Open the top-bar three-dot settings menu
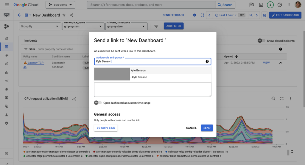This screenshot has width=305, height=165. tap(289, 5)
